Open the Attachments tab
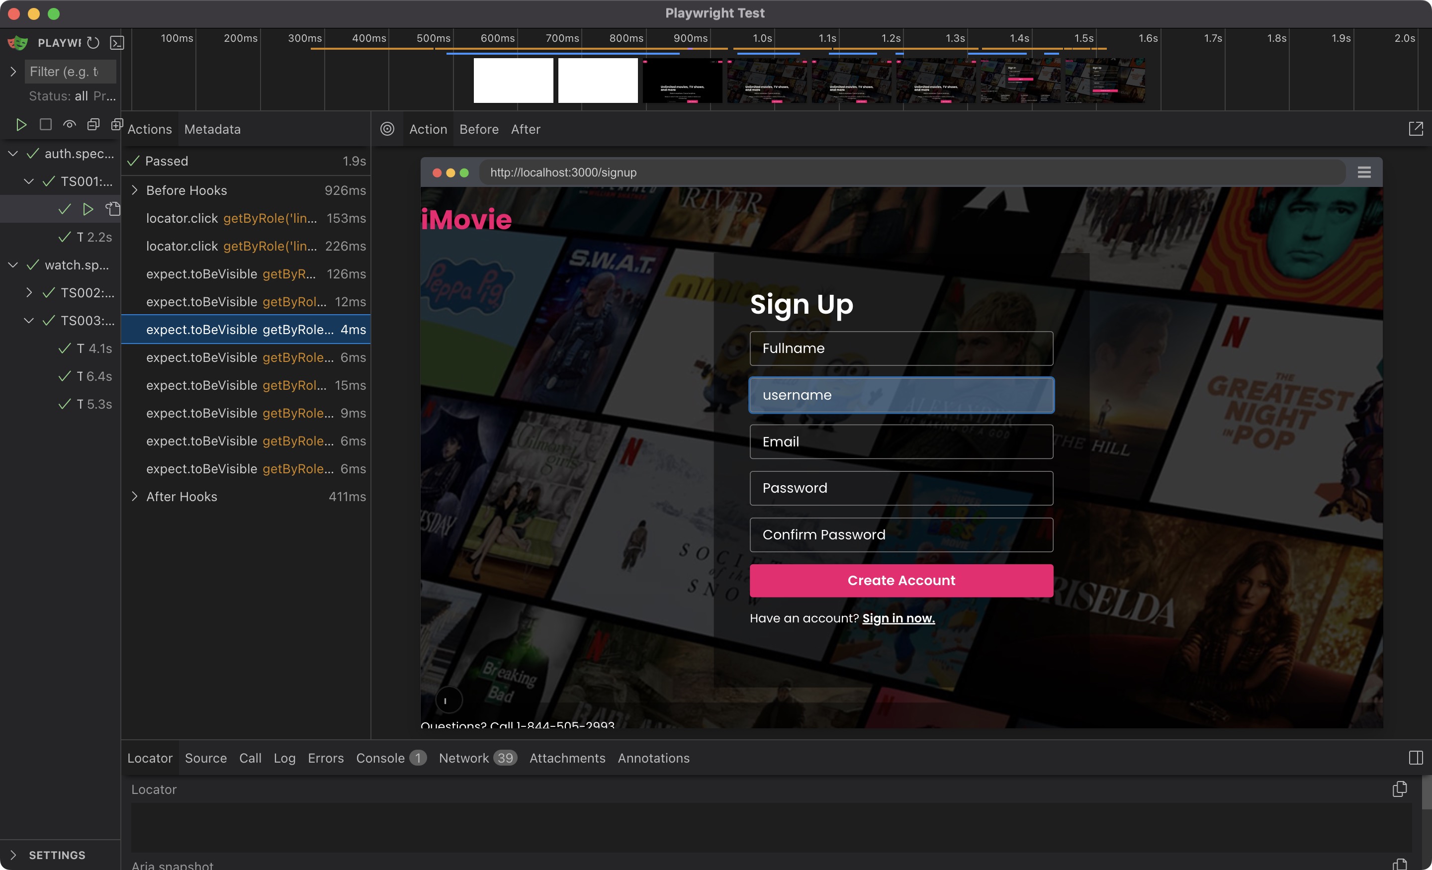The image size is (1432, 870). click(x=567, y=758)
